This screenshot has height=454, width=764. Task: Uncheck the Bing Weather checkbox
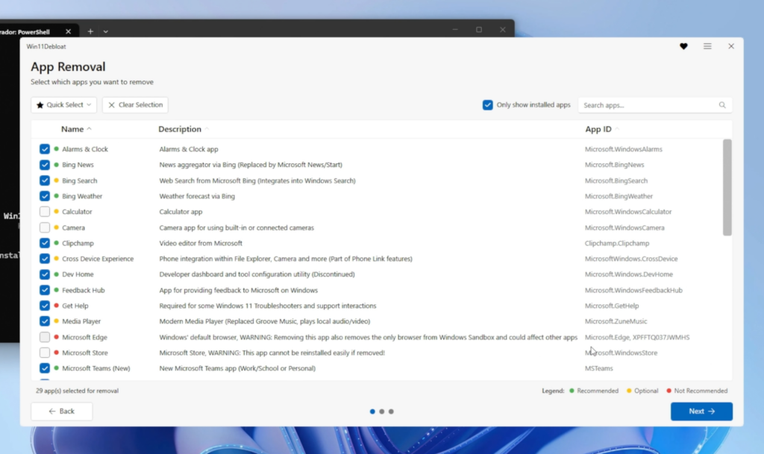44,196
